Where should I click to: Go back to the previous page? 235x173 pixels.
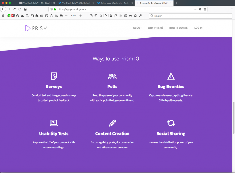pos(3,9)
